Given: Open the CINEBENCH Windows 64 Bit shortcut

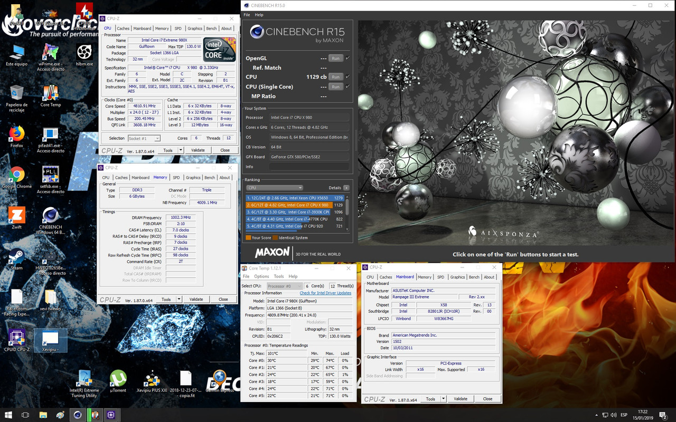Looking at the screenshot, I should [51, 221].
